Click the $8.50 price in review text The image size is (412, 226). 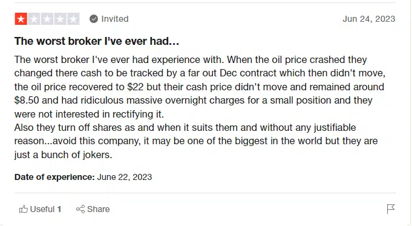pos(27,100)
